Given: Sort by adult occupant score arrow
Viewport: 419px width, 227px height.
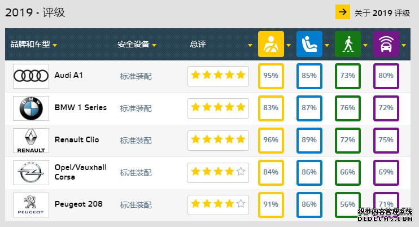Looking at the screenshot, I should 289,45.
